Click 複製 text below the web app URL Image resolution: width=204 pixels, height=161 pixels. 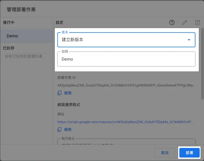[68, 129]
